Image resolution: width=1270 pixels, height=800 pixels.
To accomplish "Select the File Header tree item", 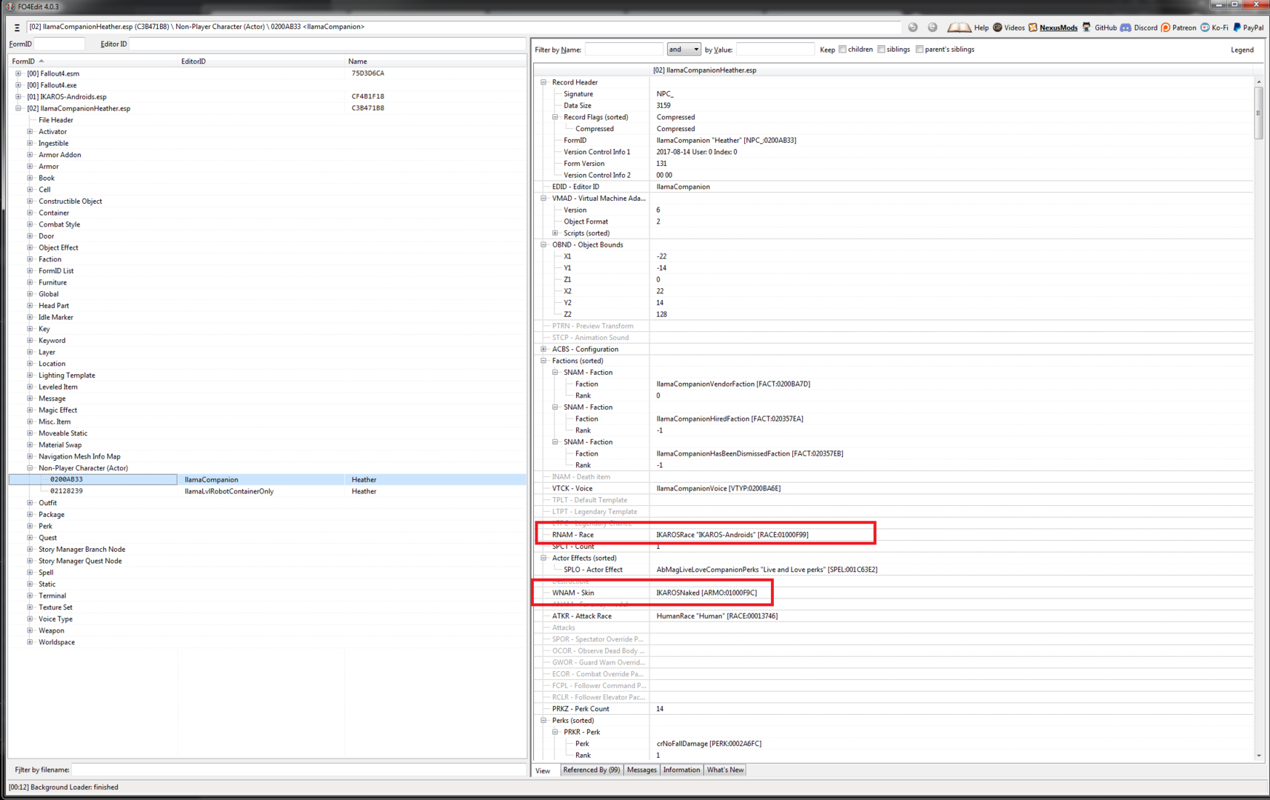I will 56,120.
